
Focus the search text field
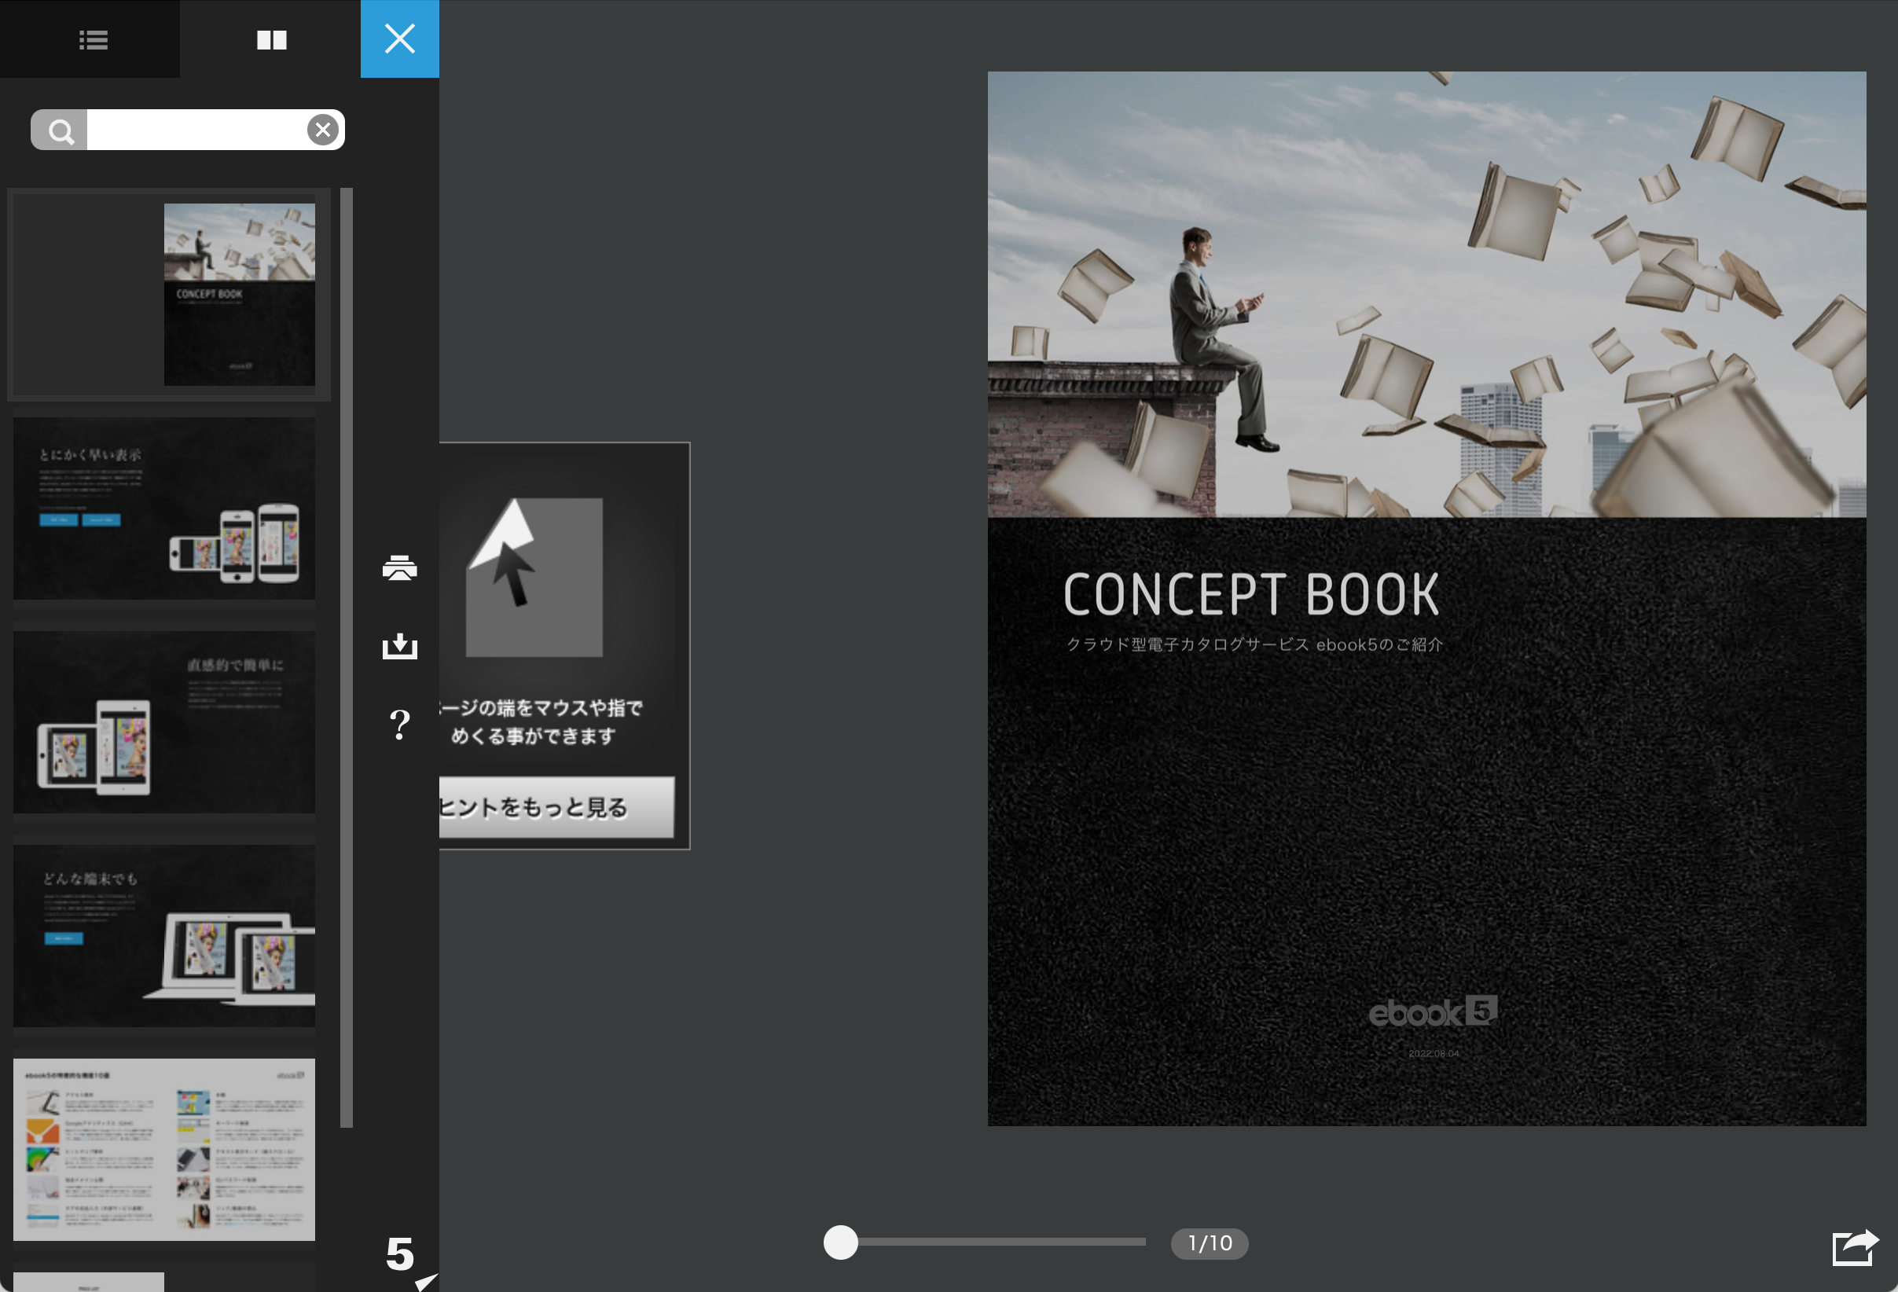[196, 130]
